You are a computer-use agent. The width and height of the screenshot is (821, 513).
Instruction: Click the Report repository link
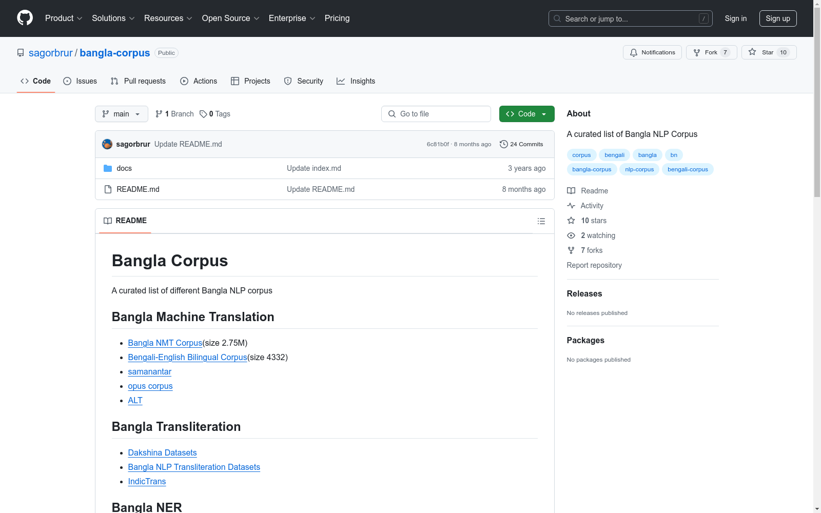coord(594,265)
